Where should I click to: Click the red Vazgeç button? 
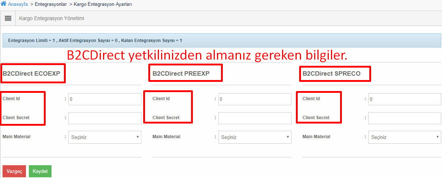[x=14, y=171]
